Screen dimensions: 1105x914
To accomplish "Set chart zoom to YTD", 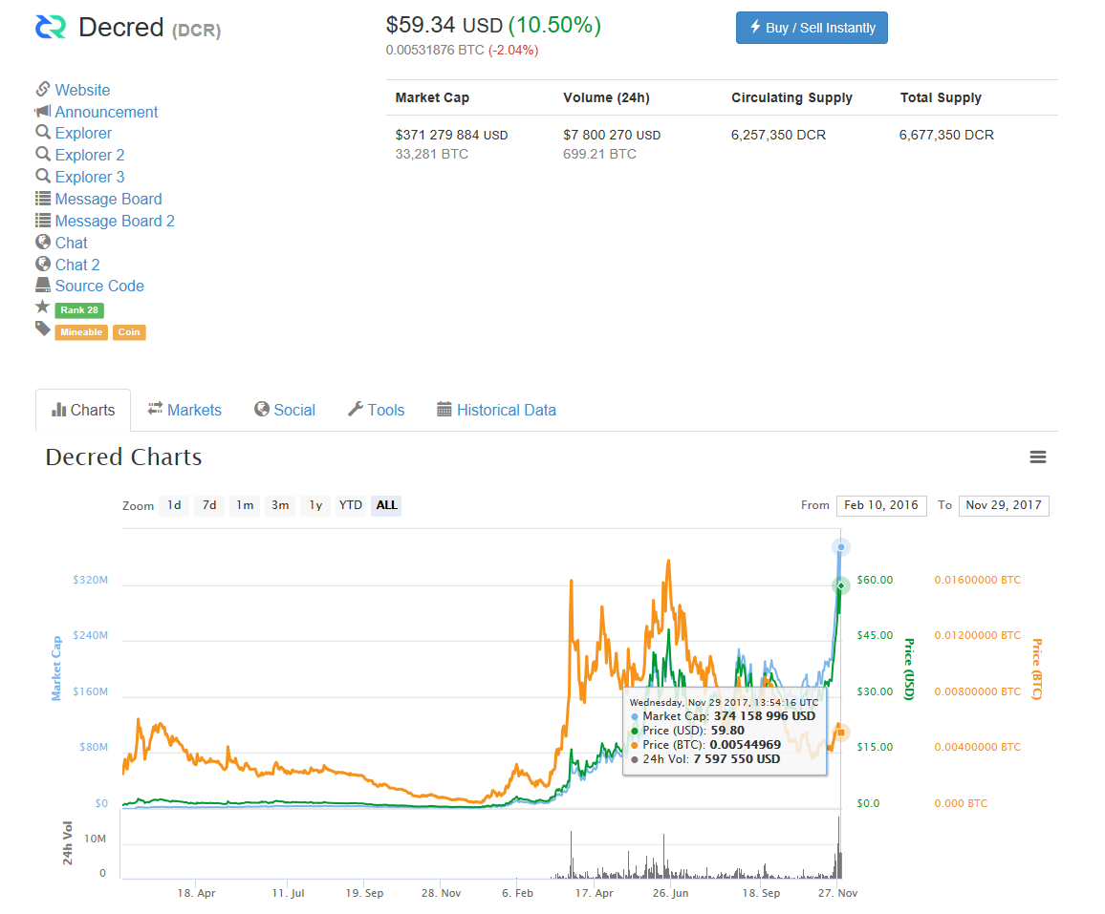I will [x=350, y=505].
